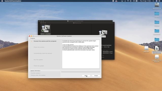The height and width of the screenshot is (91, 162).
Task: Click the instructions text area in the updater
Action: tap(81, 54)
